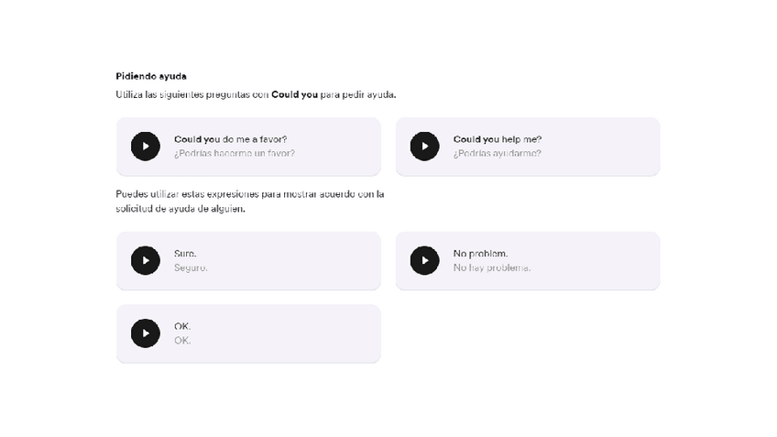Click the top "OK." line in the last card
The height and width of the screenshot is (437, 777).
(182, 326)
